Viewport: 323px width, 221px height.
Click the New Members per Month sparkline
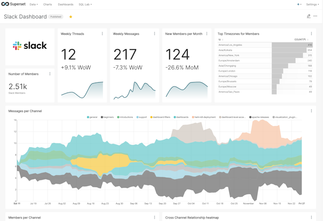coord(187,90)
